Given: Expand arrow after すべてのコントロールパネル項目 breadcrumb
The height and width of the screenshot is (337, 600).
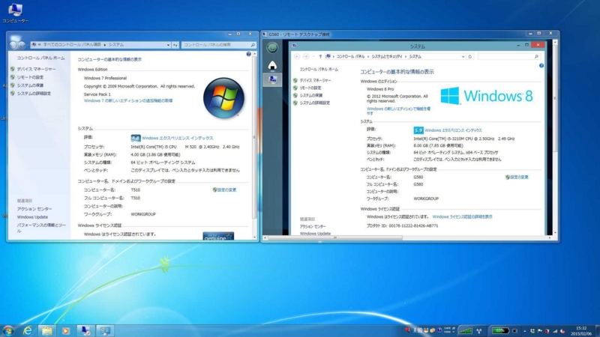Looking at the screenshot, I should (x=104, y=45).
